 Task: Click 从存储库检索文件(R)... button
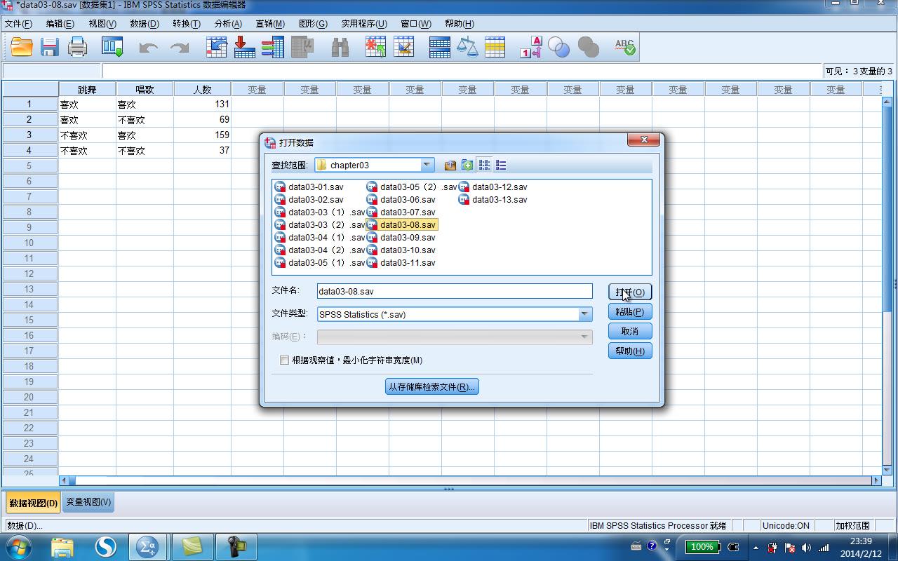(x=432, y=386)
